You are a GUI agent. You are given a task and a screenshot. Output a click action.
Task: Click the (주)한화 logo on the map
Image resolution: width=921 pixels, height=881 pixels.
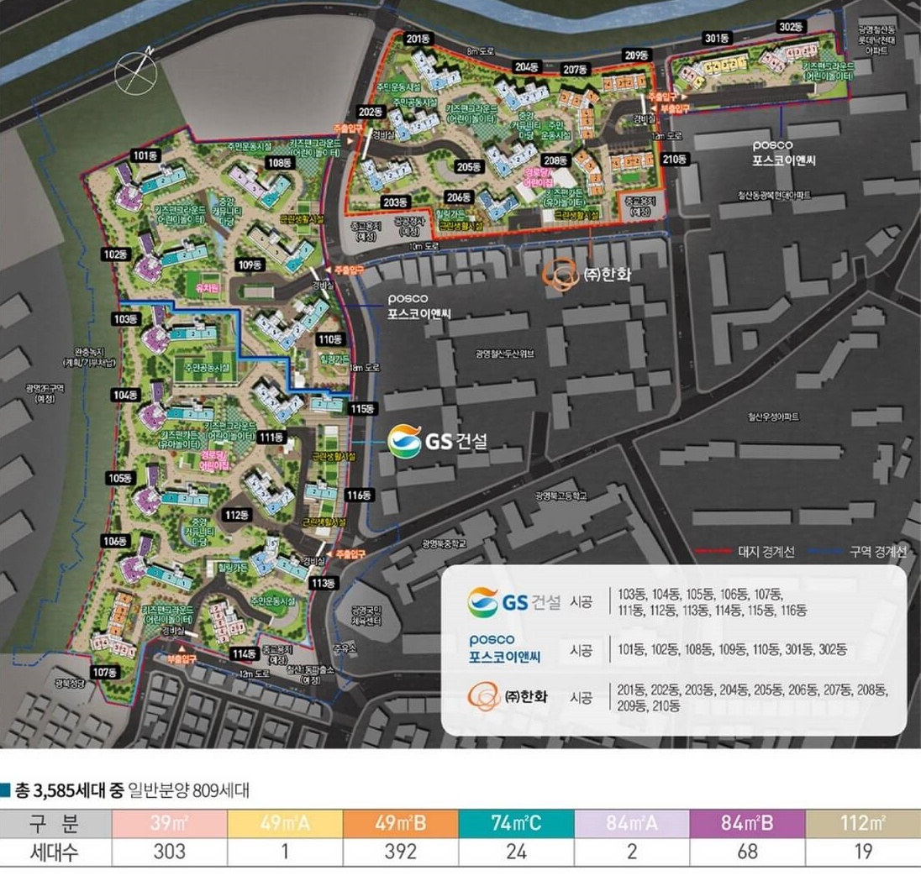tap(587, 274)
